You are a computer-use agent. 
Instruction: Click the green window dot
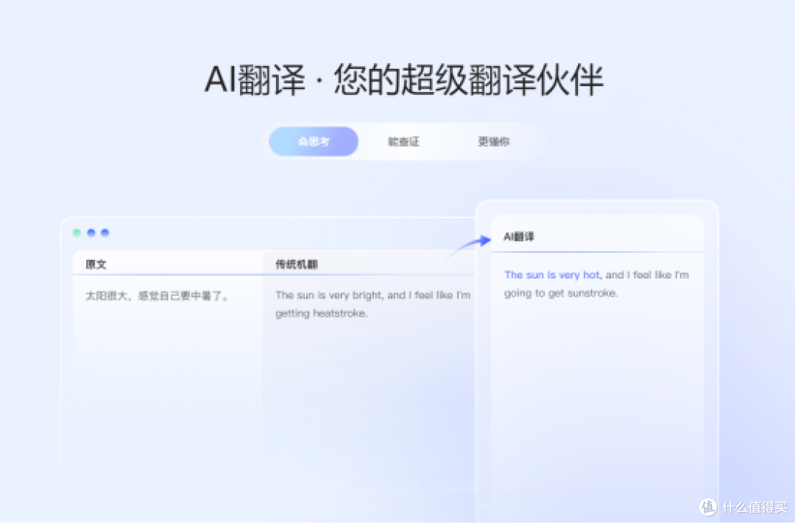pyautogui.click(x=77, y=232)
